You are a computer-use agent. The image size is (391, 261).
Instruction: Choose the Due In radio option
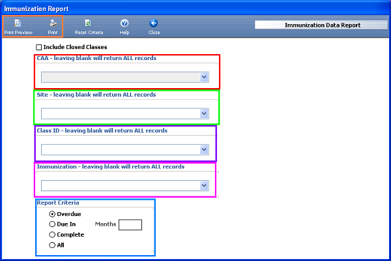(x=53, y=224)
